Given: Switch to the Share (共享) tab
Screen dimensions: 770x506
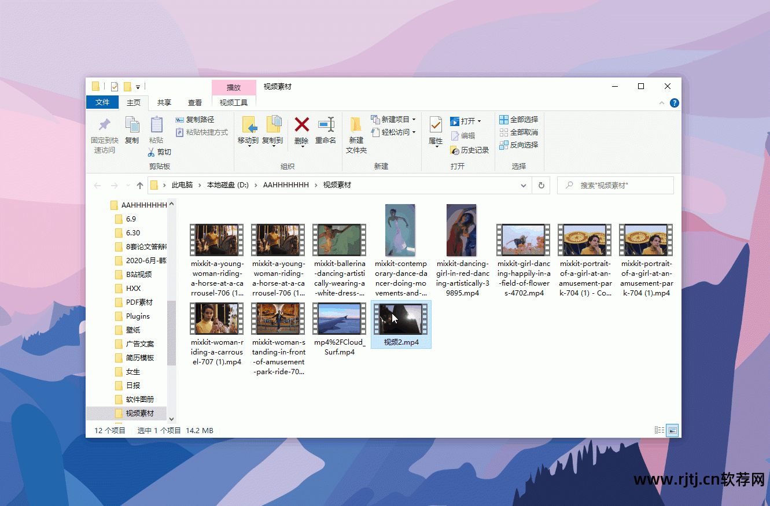Looking at the screenshot, I should click(x=164, y=103).
